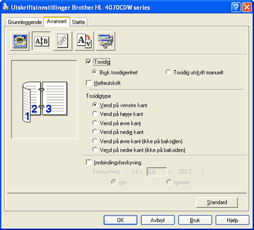The image size is (254, 230).
Task: Click the Tosidigtype section label
Action: pyautogui.click(x=98, y=96)
